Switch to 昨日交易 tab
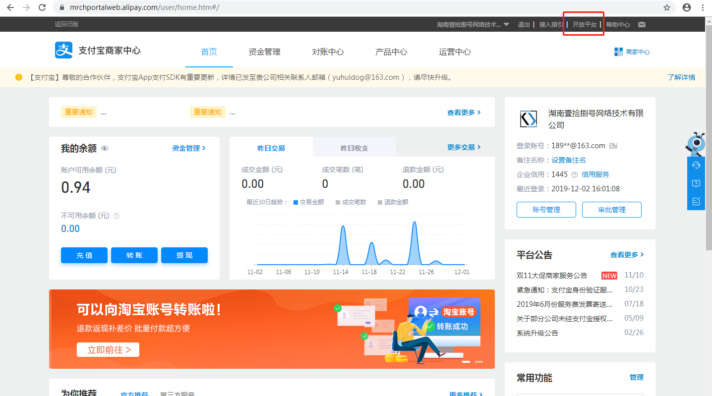The height and width of the screenshot is (396, 712). [x=271, y=148]
